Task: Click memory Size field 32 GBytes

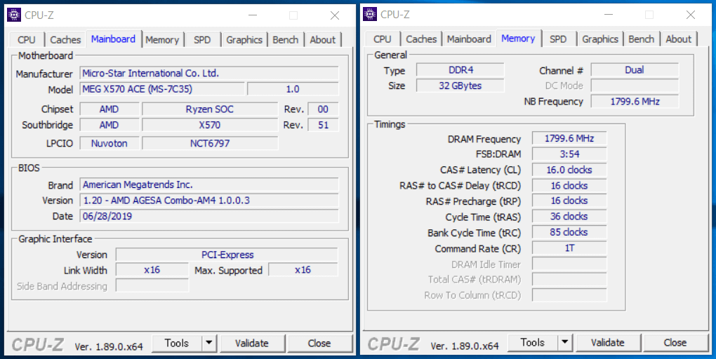Action: tap(460, 86)
